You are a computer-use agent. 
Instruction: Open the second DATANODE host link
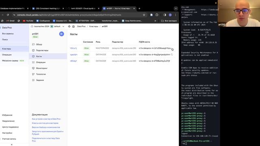click(74, 61)
